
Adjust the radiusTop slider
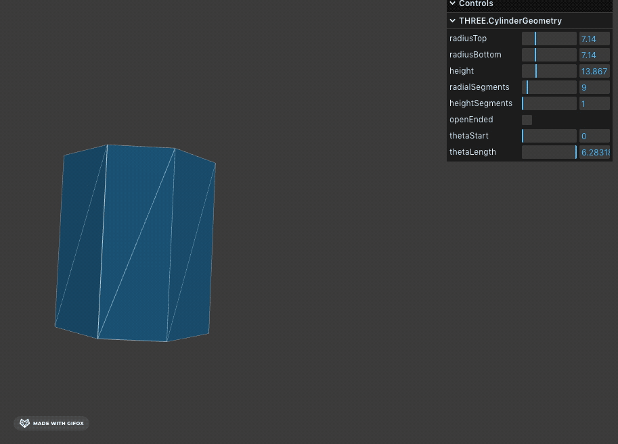[549, 39]
